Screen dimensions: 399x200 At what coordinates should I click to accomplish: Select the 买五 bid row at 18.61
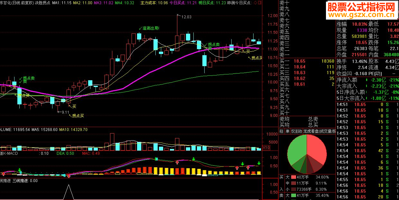click(x=307, y=84)
